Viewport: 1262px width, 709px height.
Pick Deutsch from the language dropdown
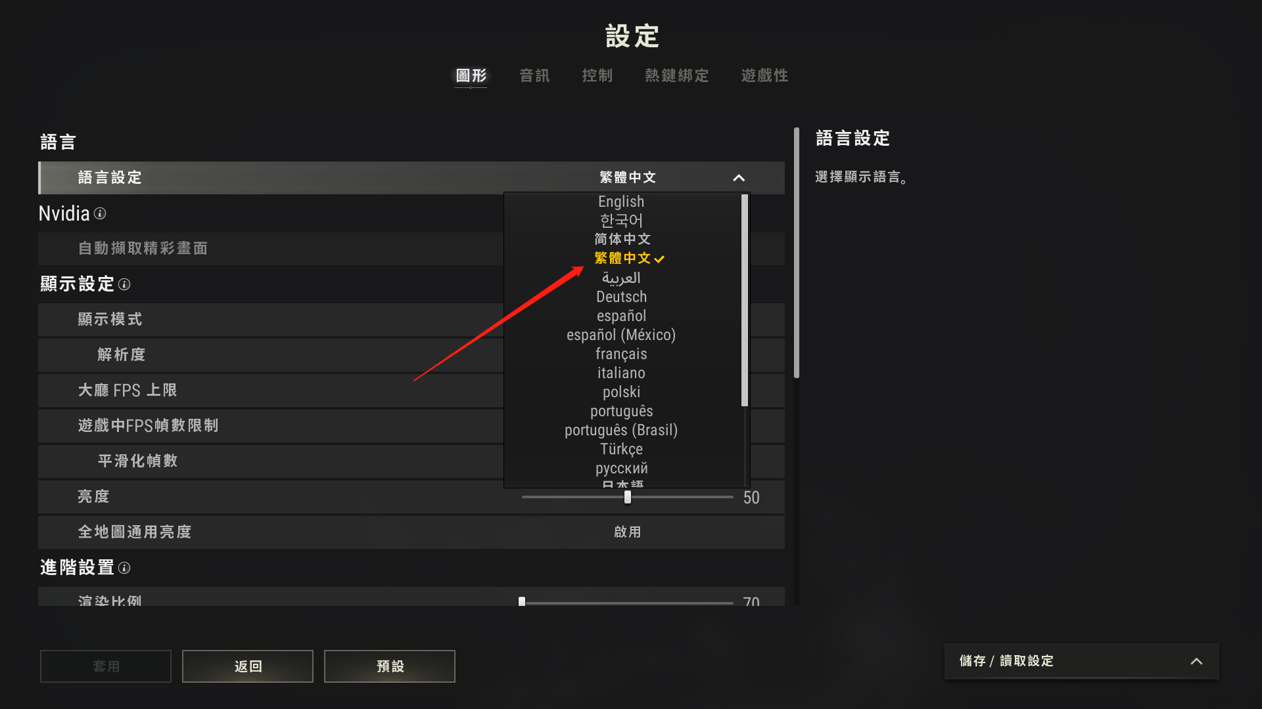[621, 297]
